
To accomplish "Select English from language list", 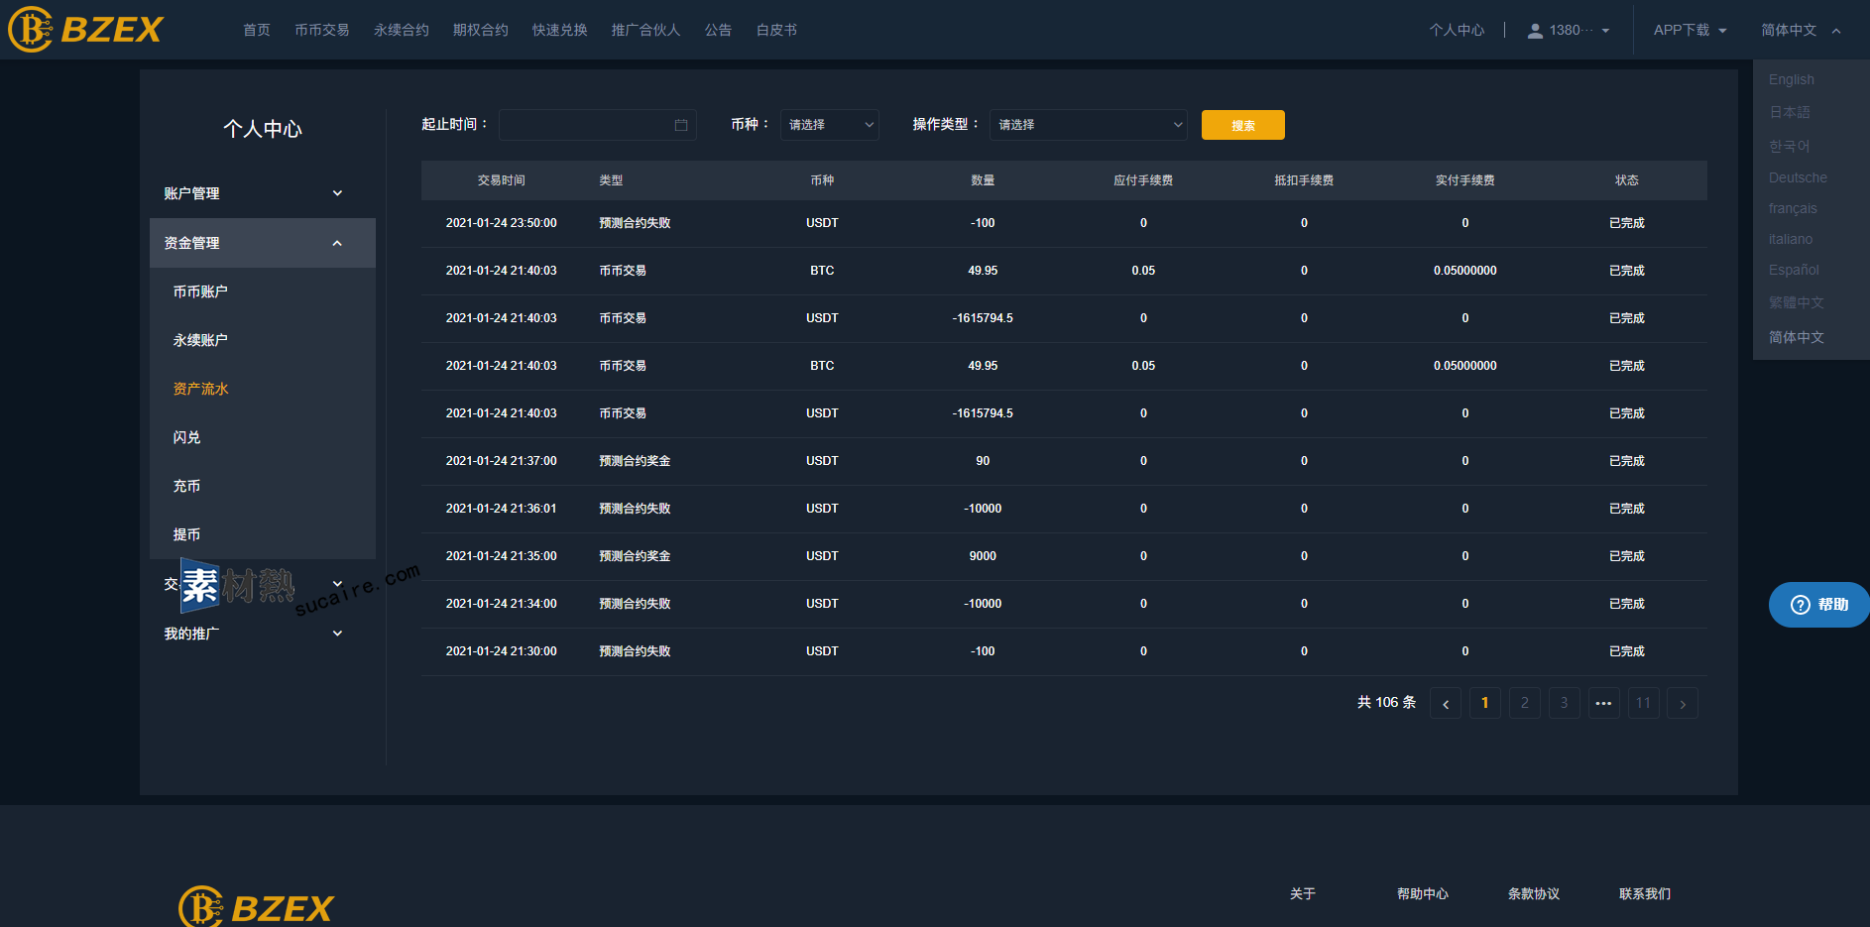I will tap(1791, 79).
